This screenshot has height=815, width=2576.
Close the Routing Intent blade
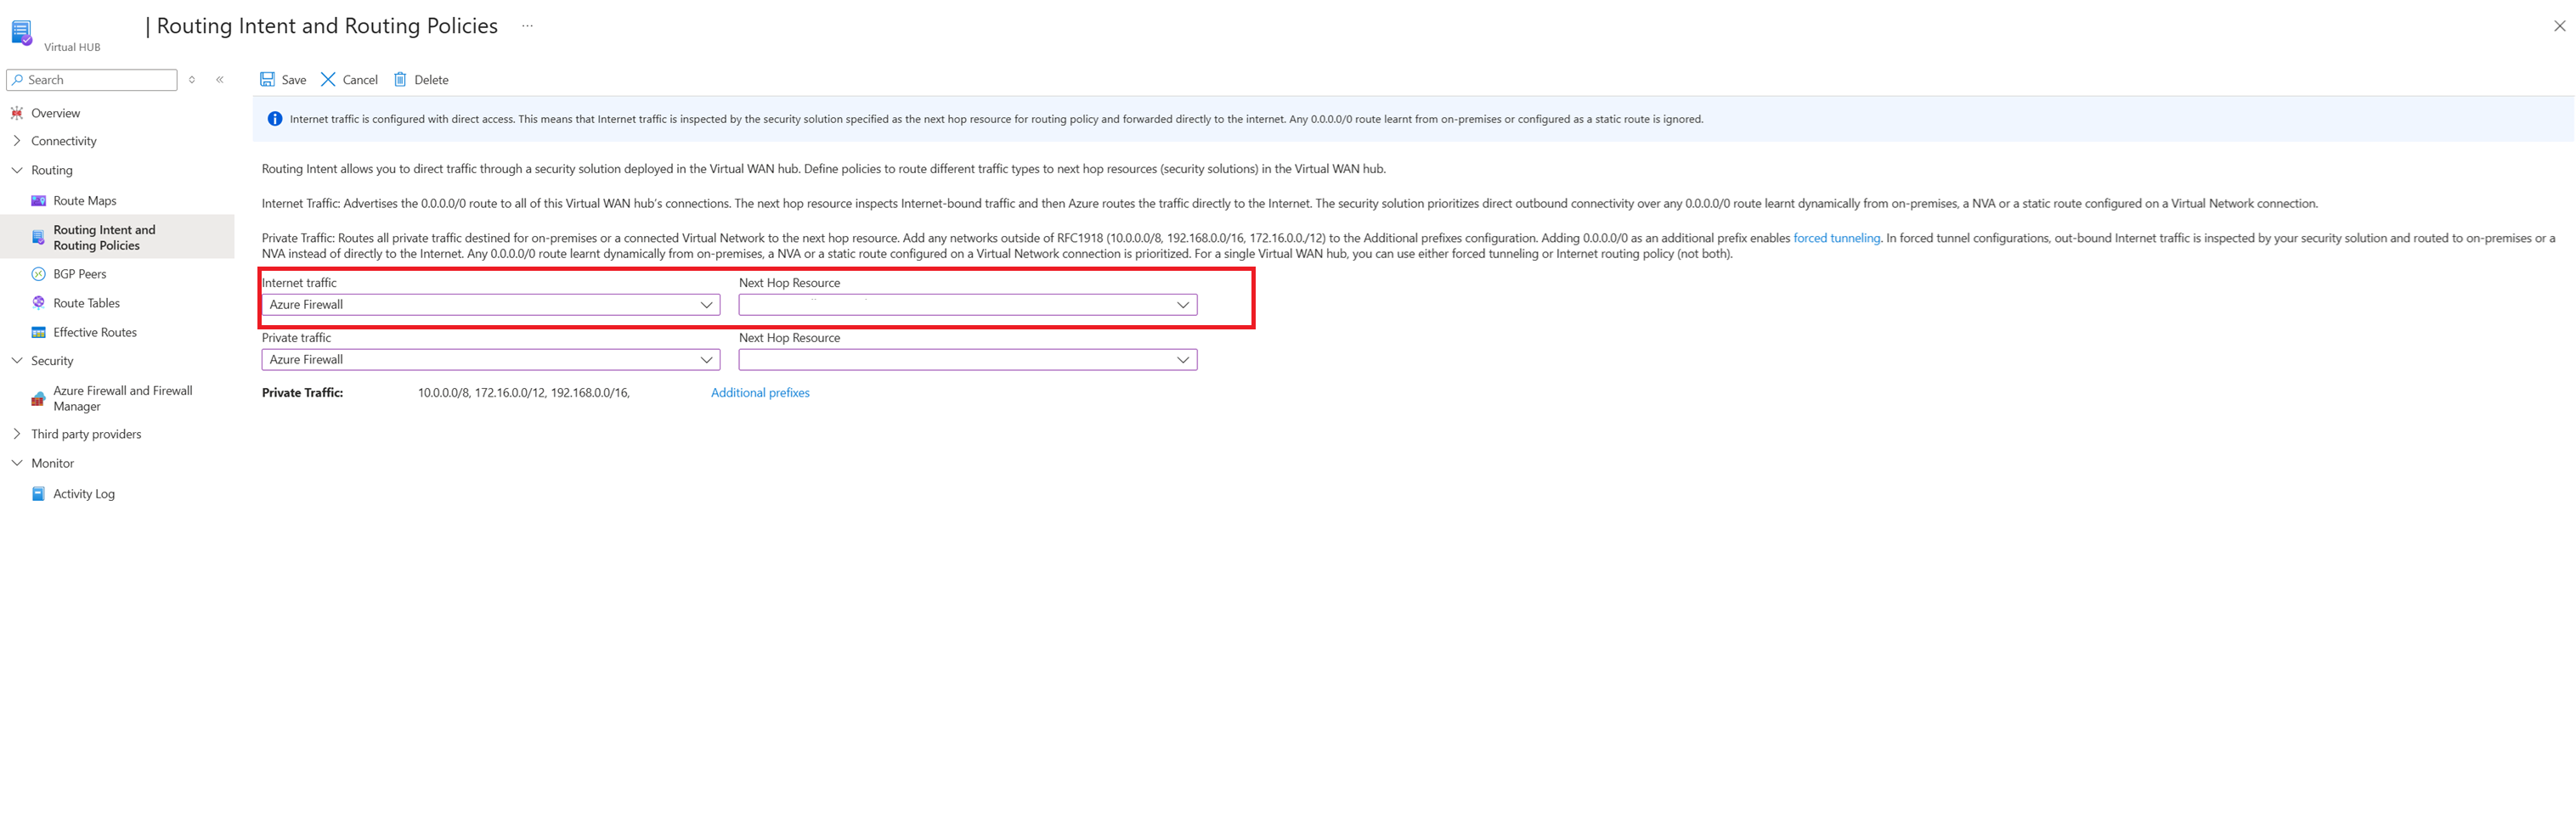pos(2559,26)
